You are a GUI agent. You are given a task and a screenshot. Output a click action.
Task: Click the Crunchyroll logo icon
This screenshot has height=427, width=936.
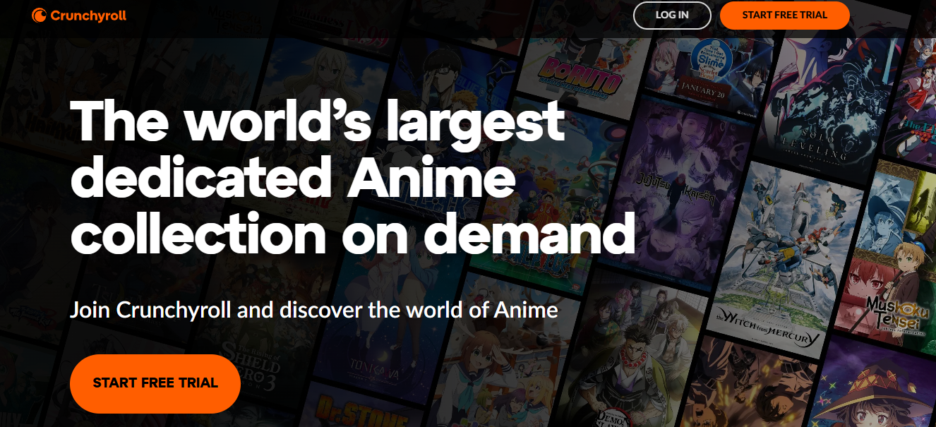pos(40,15)
